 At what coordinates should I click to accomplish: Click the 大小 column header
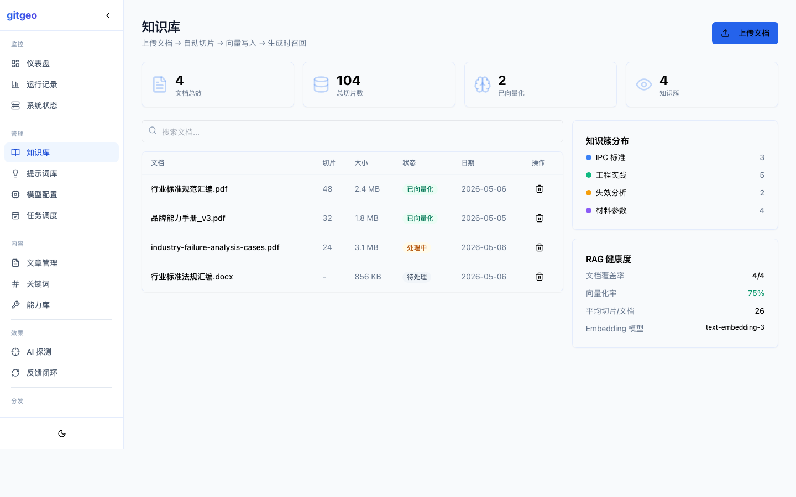pos(361,163)
